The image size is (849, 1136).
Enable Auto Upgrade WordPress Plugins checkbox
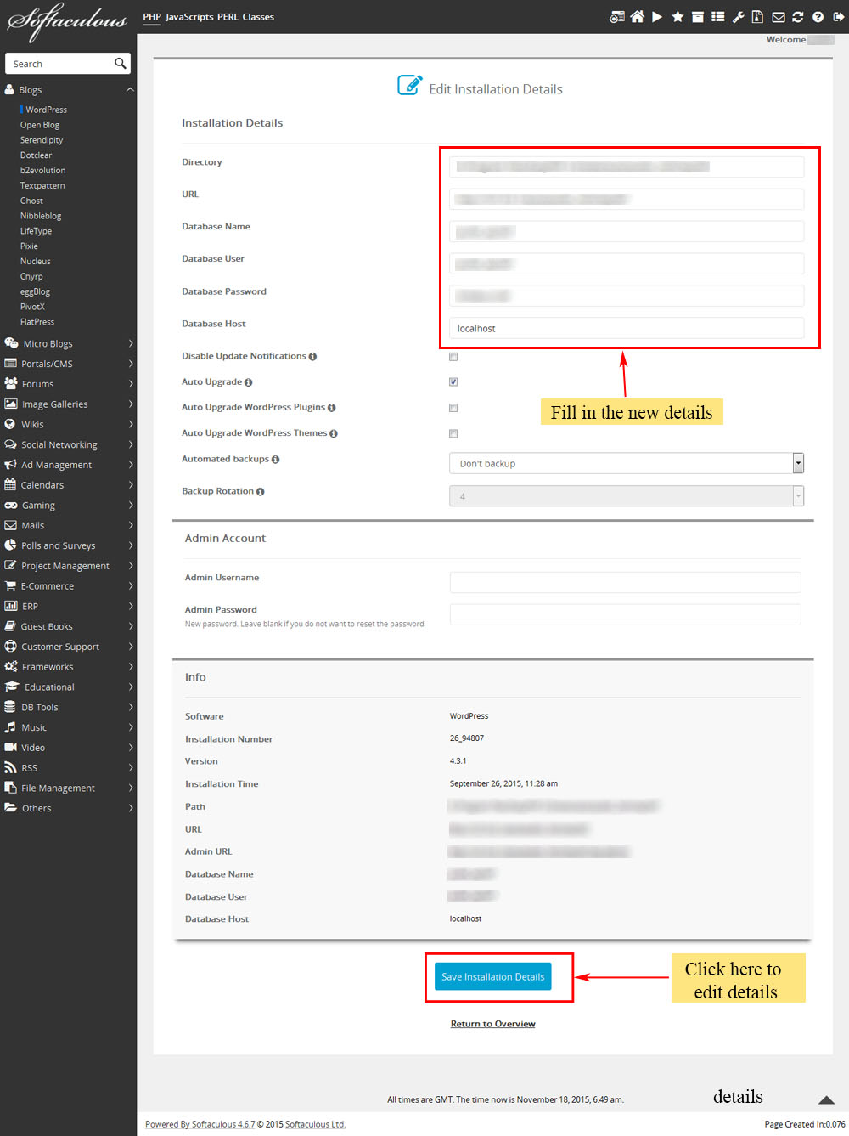(x=453, y=408)
